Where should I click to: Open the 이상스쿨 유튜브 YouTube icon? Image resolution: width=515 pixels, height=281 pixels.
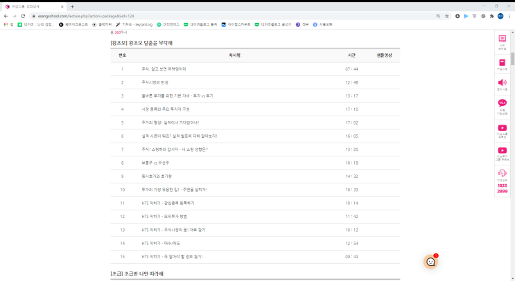click(503, 128)
